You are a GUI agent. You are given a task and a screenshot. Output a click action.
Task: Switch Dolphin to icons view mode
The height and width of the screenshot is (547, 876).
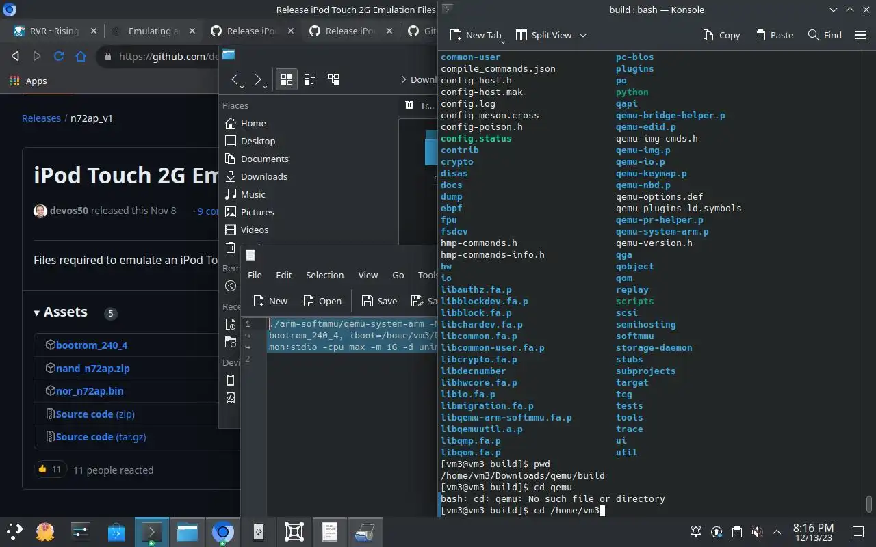pos(287,79)
